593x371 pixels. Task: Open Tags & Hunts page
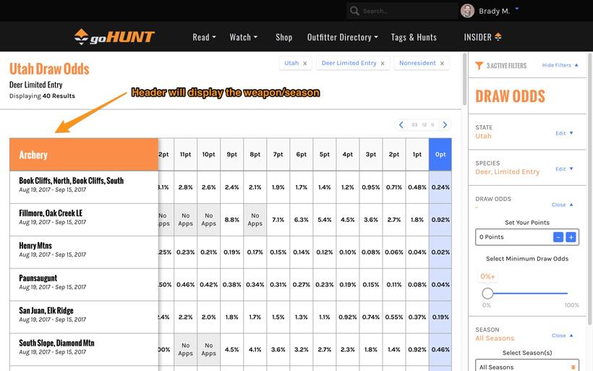(414, 37)
